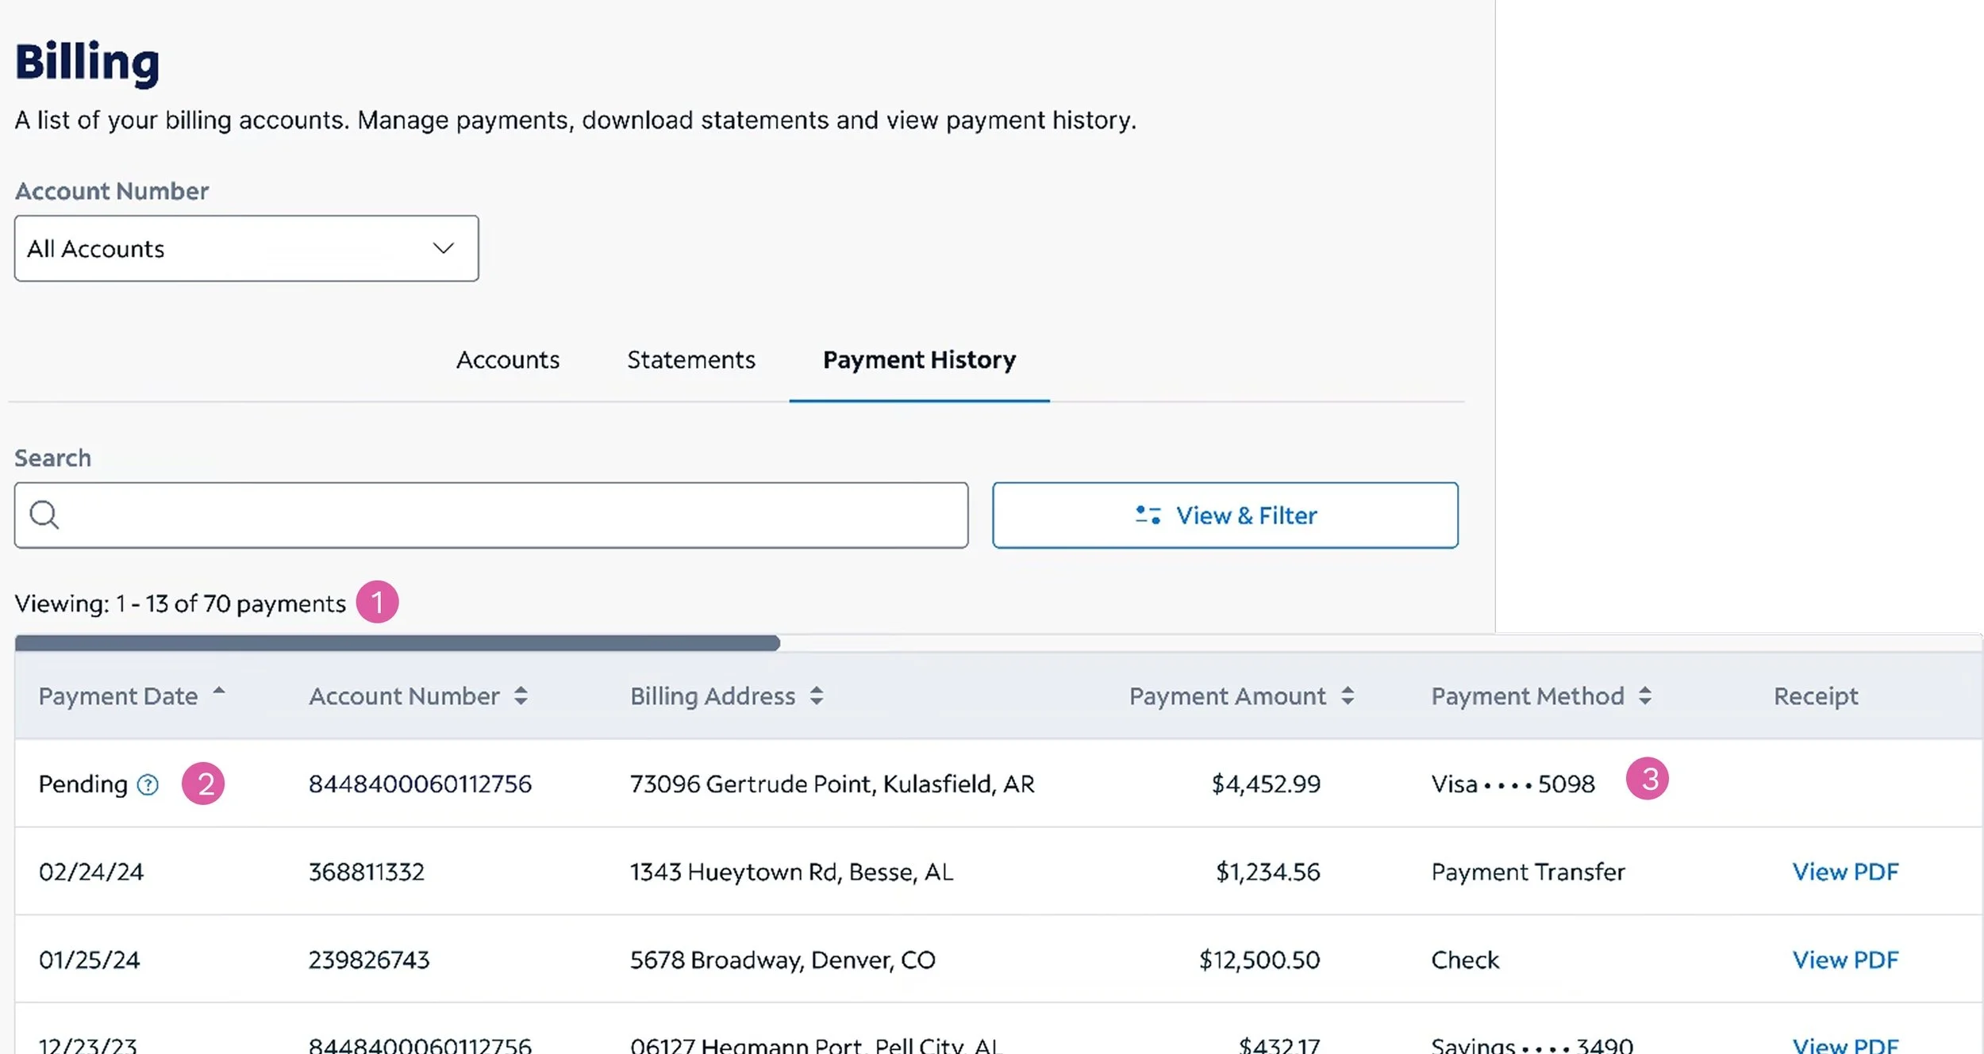Select the Payment History tab
1984x1054 pixels.
point(918,359)
